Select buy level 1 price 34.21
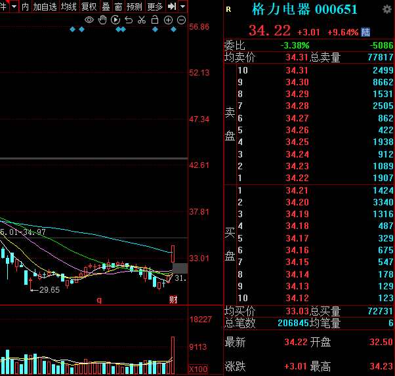This screenshot has height=376, width=395. [297, 190]
